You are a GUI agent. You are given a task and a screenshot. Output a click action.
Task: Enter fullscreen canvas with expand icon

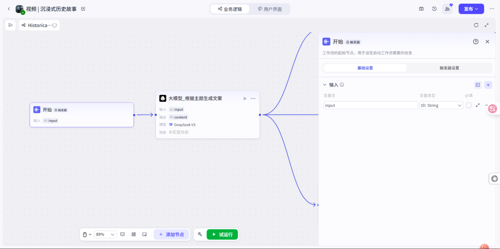coord(487,25)
